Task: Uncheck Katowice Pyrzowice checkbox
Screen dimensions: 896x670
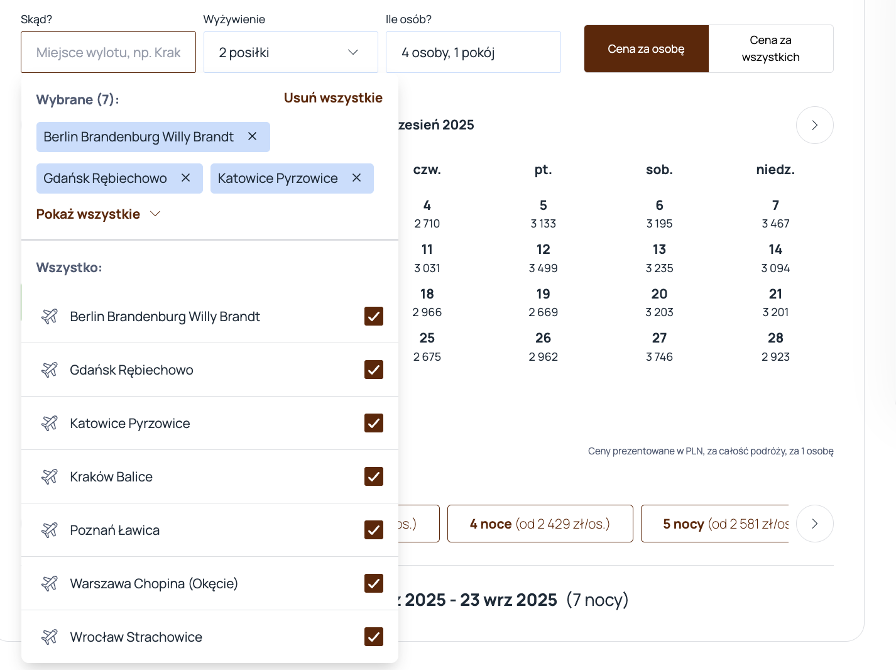Action: click(x=374, y=423)
